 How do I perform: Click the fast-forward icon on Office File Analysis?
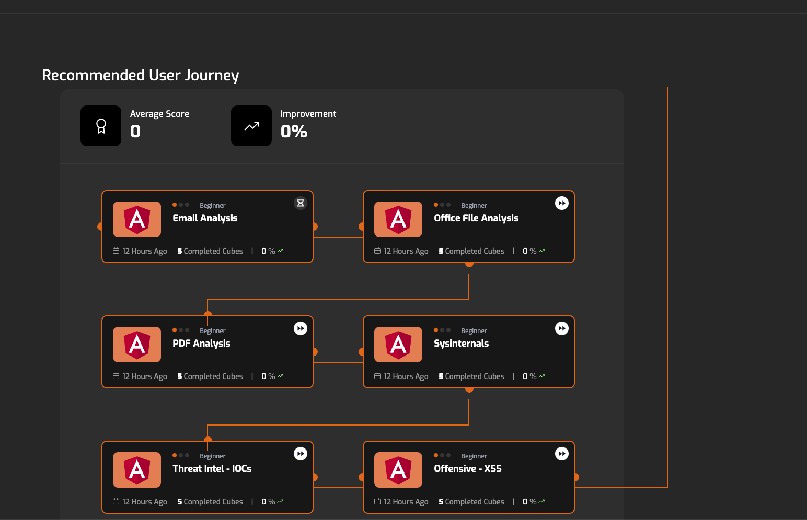tap(561, 203)
